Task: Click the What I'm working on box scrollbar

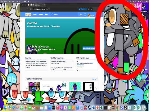Action: pyautogui.click(x=73, y=64)
